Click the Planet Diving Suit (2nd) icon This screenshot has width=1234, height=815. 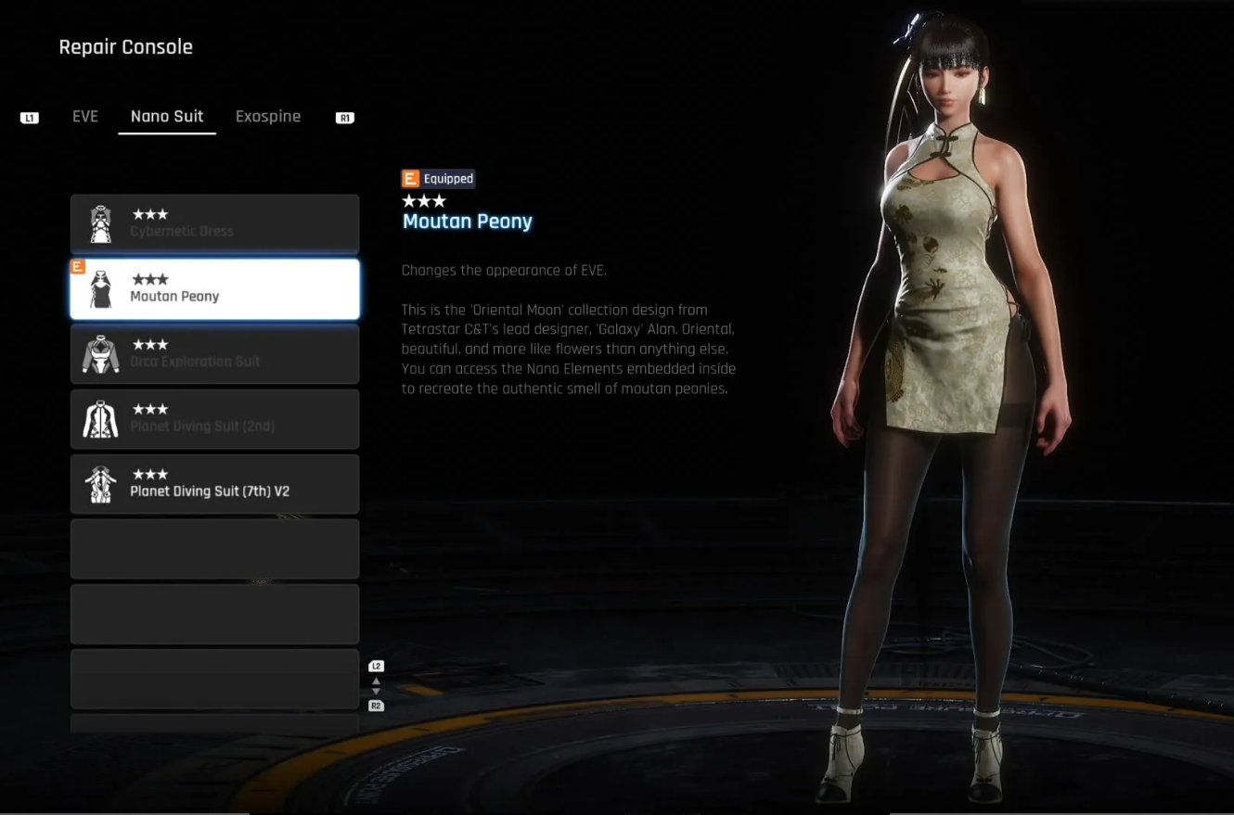click(x=100, y=419)
